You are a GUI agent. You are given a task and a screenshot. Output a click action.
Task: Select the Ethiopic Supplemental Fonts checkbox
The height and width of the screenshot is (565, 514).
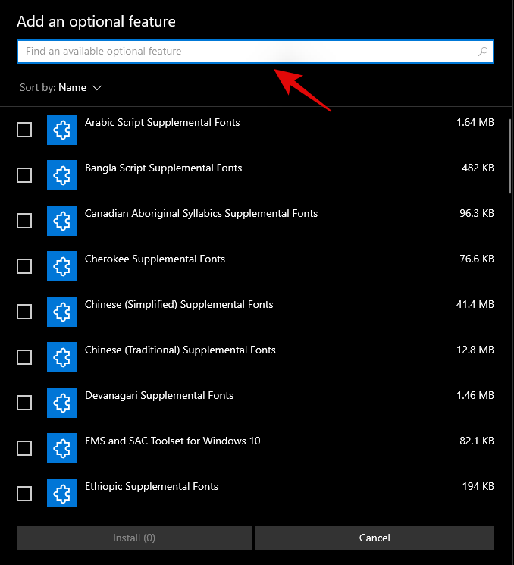click(x=24, y=494)
